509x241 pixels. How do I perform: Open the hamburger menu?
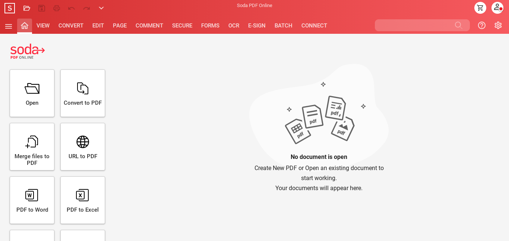tap(9, 26)
